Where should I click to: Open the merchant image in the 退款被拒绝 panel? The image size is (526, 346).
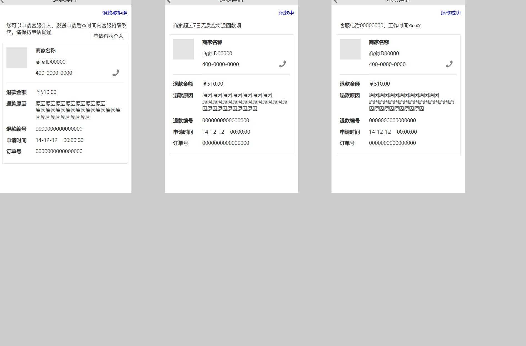(17, 57)
